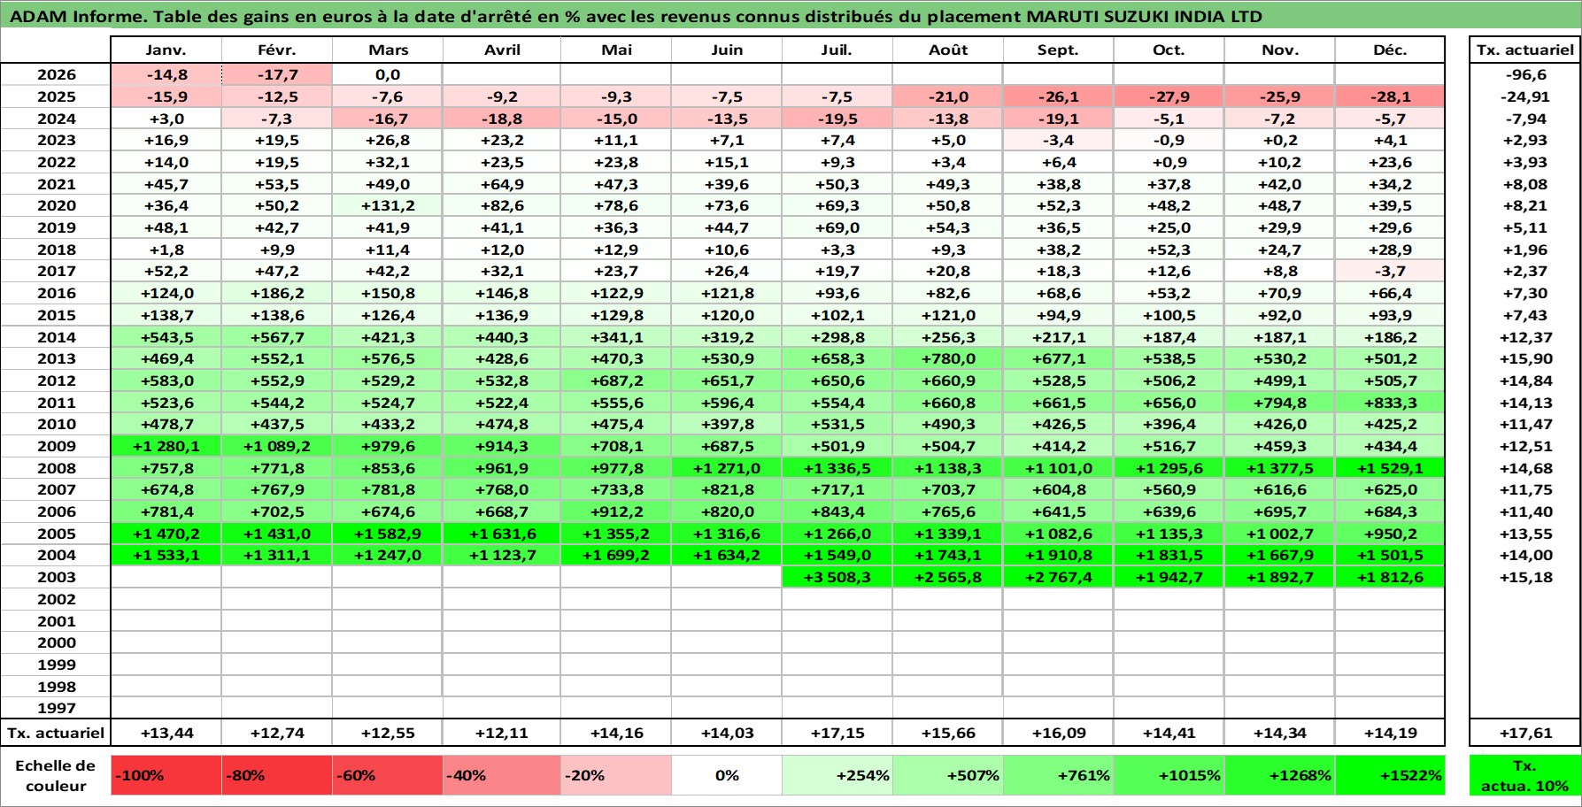Viewport: 1582px width, 807px height.
Task: Select the empty January 2003 cell
Action: pyautogui.click(x=166, y=577)
